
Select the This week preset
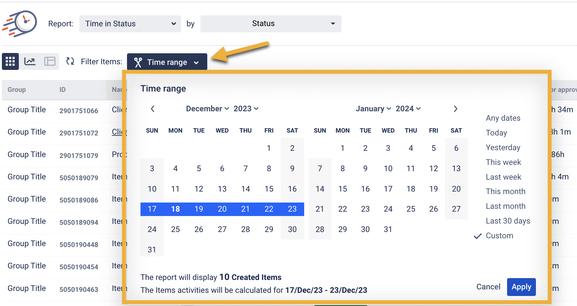click(503, 162)
